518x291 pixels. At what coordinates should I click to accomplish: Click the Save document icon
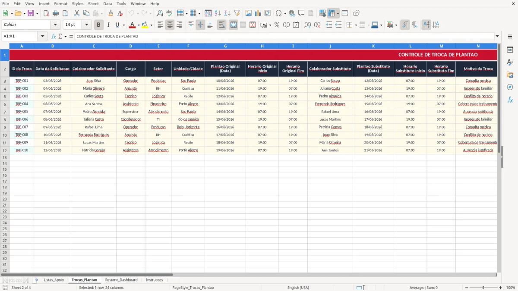click(30, 13)
